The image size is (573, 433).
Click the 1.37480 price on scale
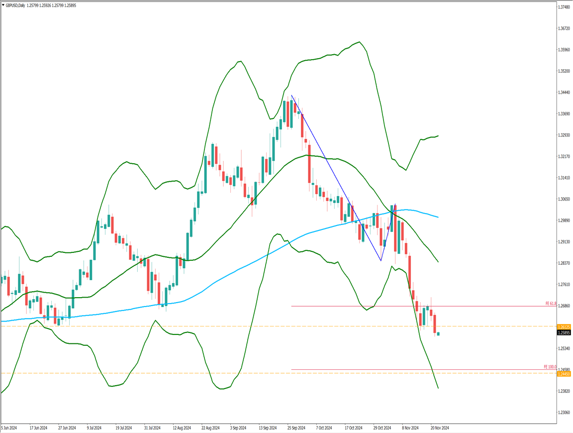pyautogui.click(x=564, y=7)
